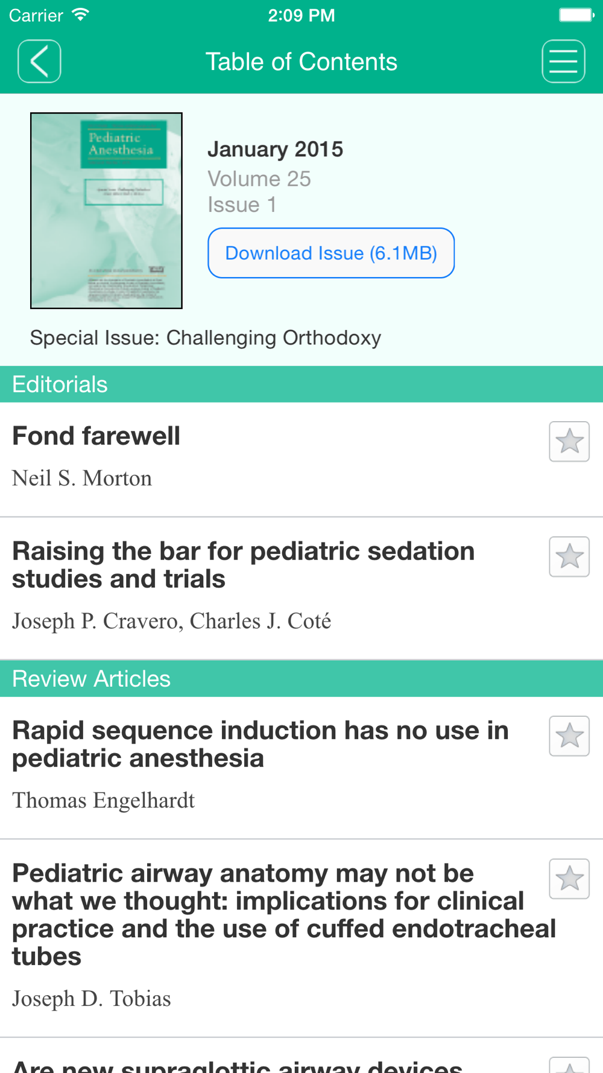
Task: Open "Raising the bar for pediatric sedation" article
Action: click(x=243, y=565)
